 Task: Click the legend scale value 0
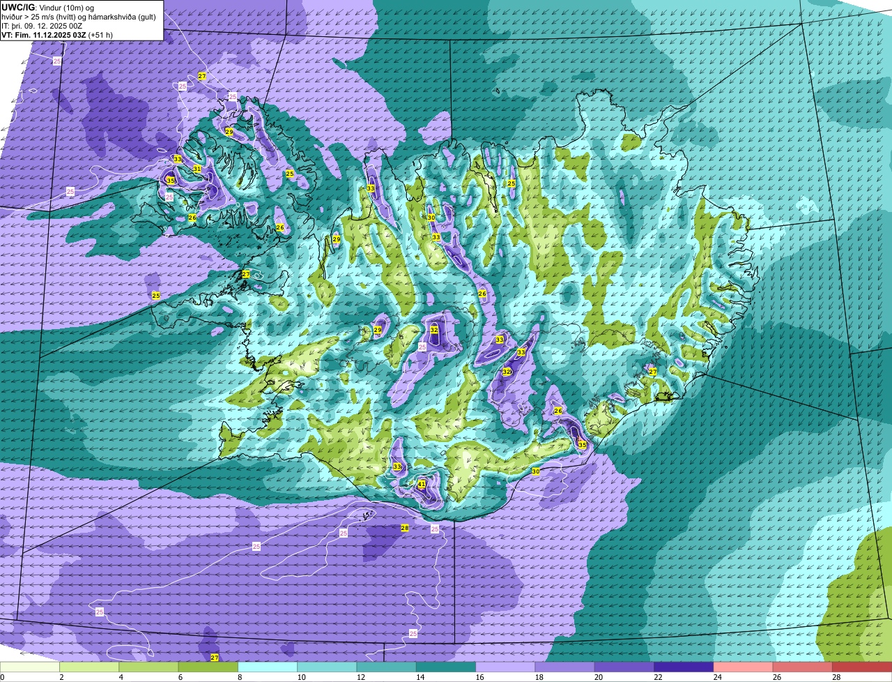click(2, 676)
